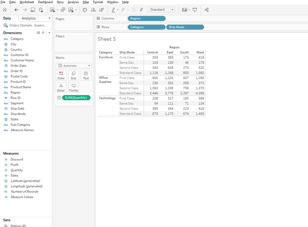Click the Undo back arrow

17,10
